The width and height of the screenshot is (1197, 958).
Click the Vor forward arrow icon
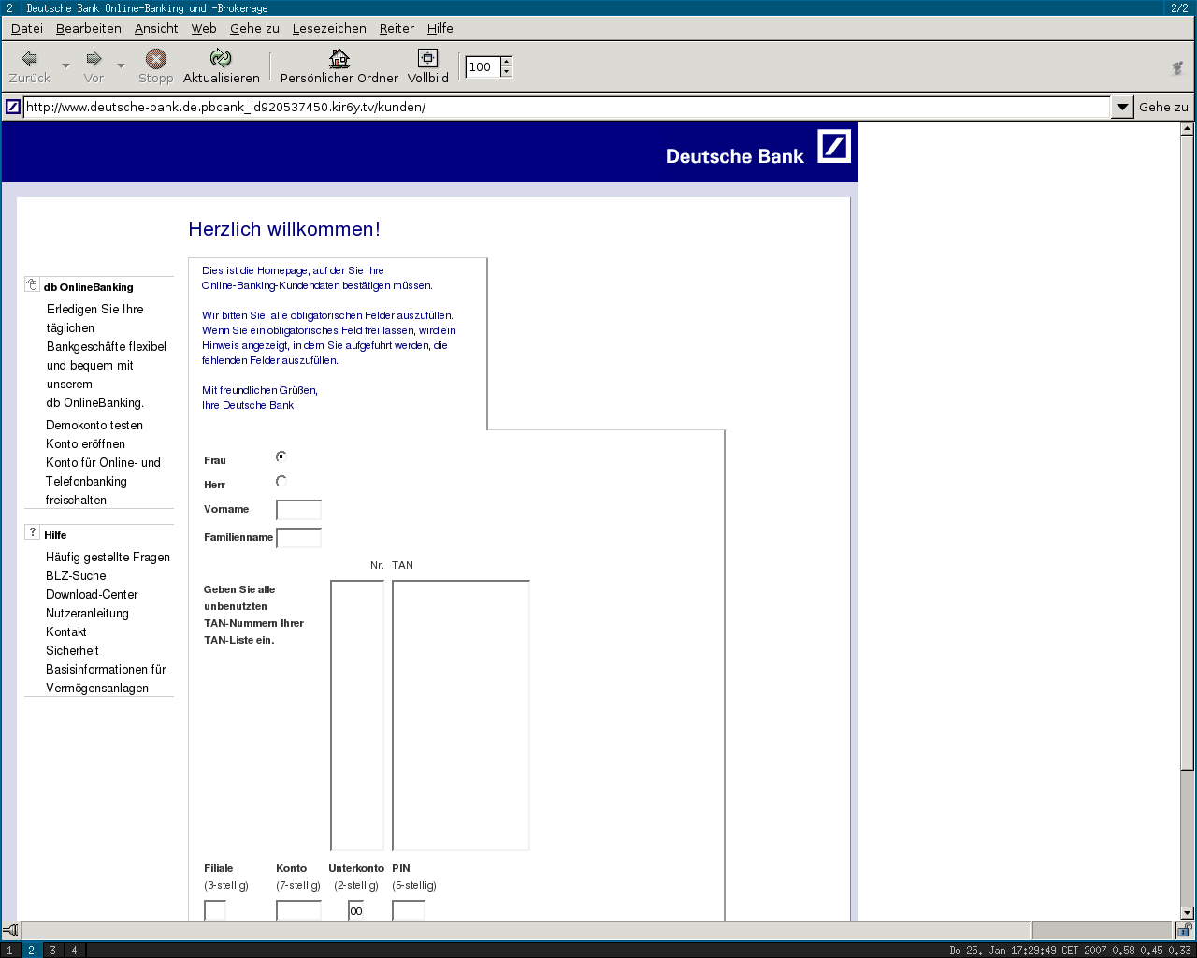pyautogui.click(x=94, y=58)
